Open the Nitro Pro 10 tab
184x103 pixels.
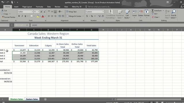(x=77, y=7)
